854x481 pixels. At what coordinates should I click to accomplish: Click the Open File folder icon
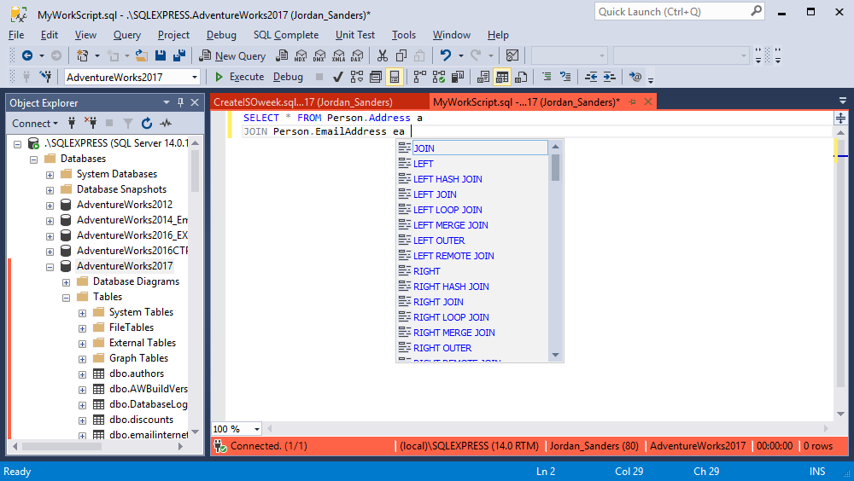tap(142, 55)
